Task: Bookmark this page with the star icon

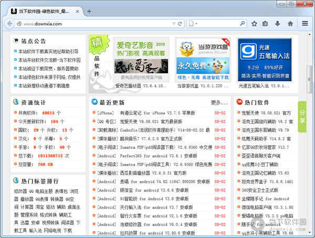Action: point(254,24)
